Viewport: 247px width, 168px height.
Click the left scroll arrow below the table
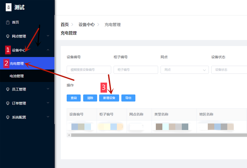pos(69,135)
